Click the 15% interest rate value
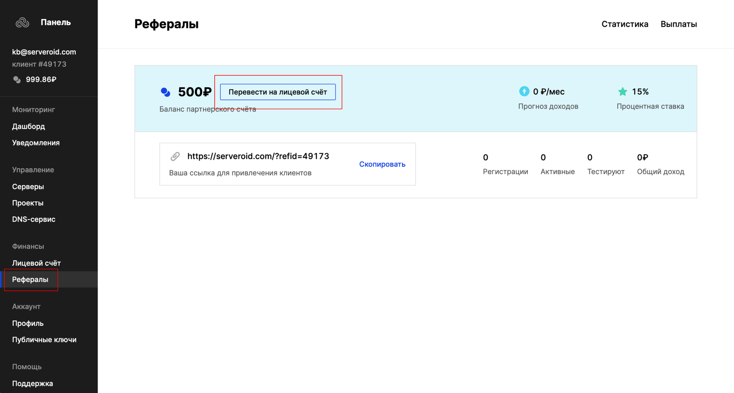Screen dimensions: 734x393 [640, 91]
